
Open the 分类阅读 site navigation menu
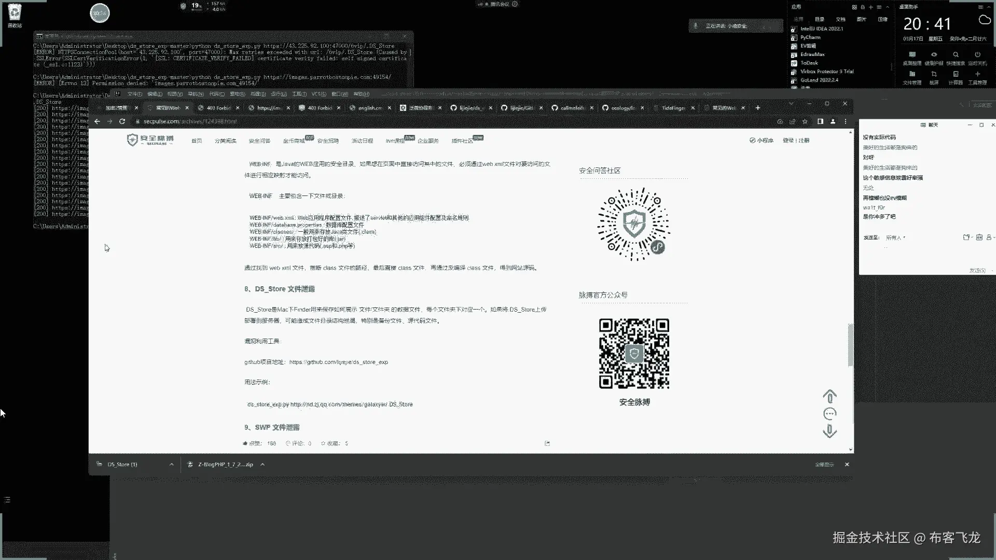click(225, 141)
